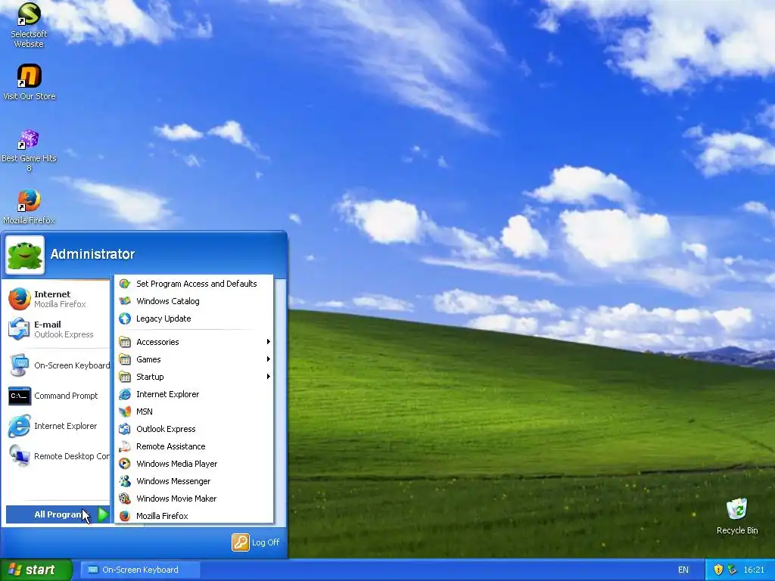Image resolution: width=775 pixels, height=581 pixels.
Task: Open Internet Explorer in All Programs list
Action: point(195,394)
